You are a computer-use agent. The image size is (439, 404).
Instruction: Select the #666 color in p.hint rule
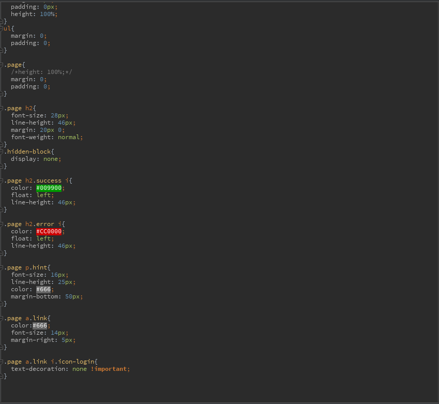[x=43, y=290]
